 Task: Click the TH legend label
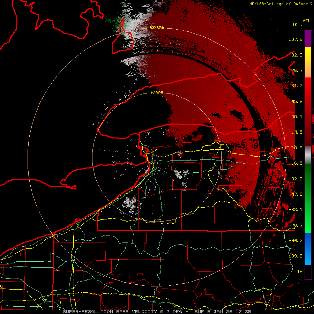click(x=300, y=272)
